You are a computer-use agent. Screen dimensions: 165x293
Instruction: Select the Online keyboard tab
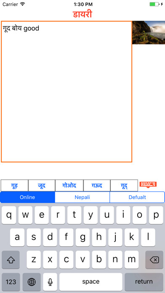27,197
